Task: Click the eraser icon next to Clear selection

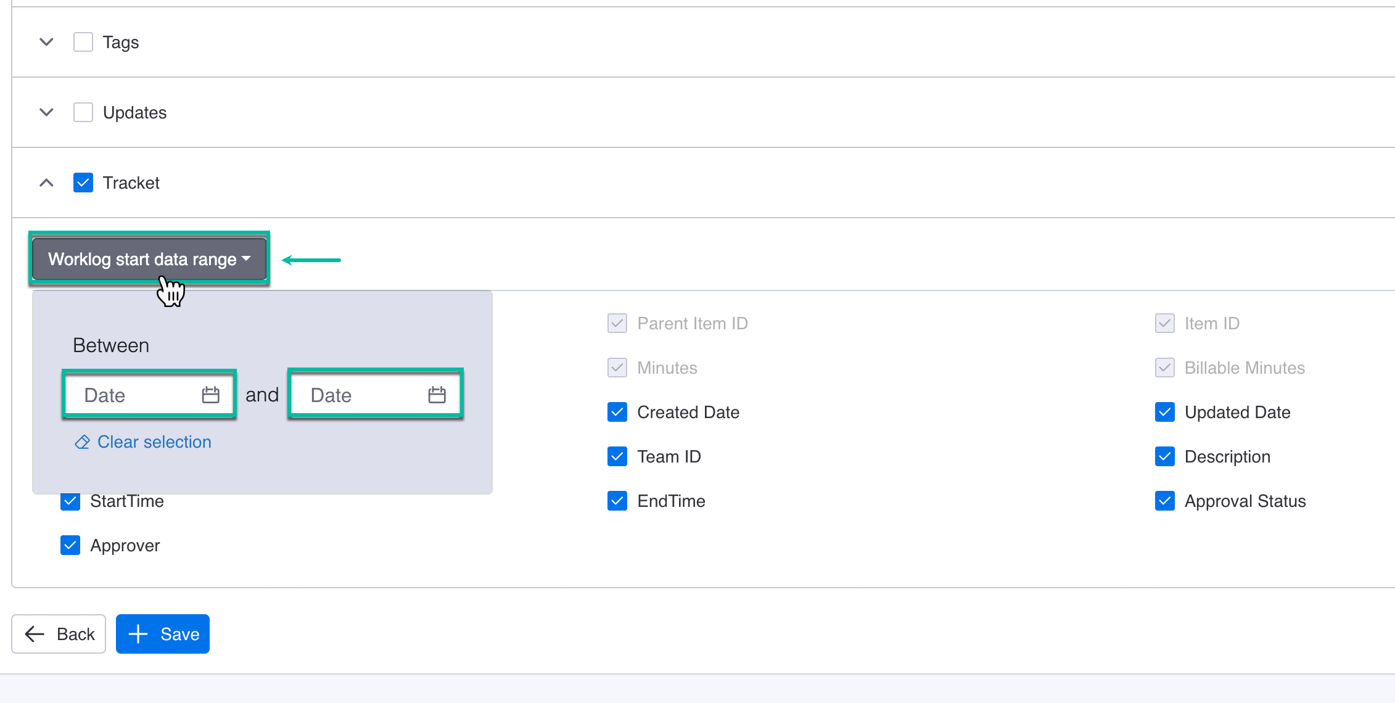Action: (81, 442)
